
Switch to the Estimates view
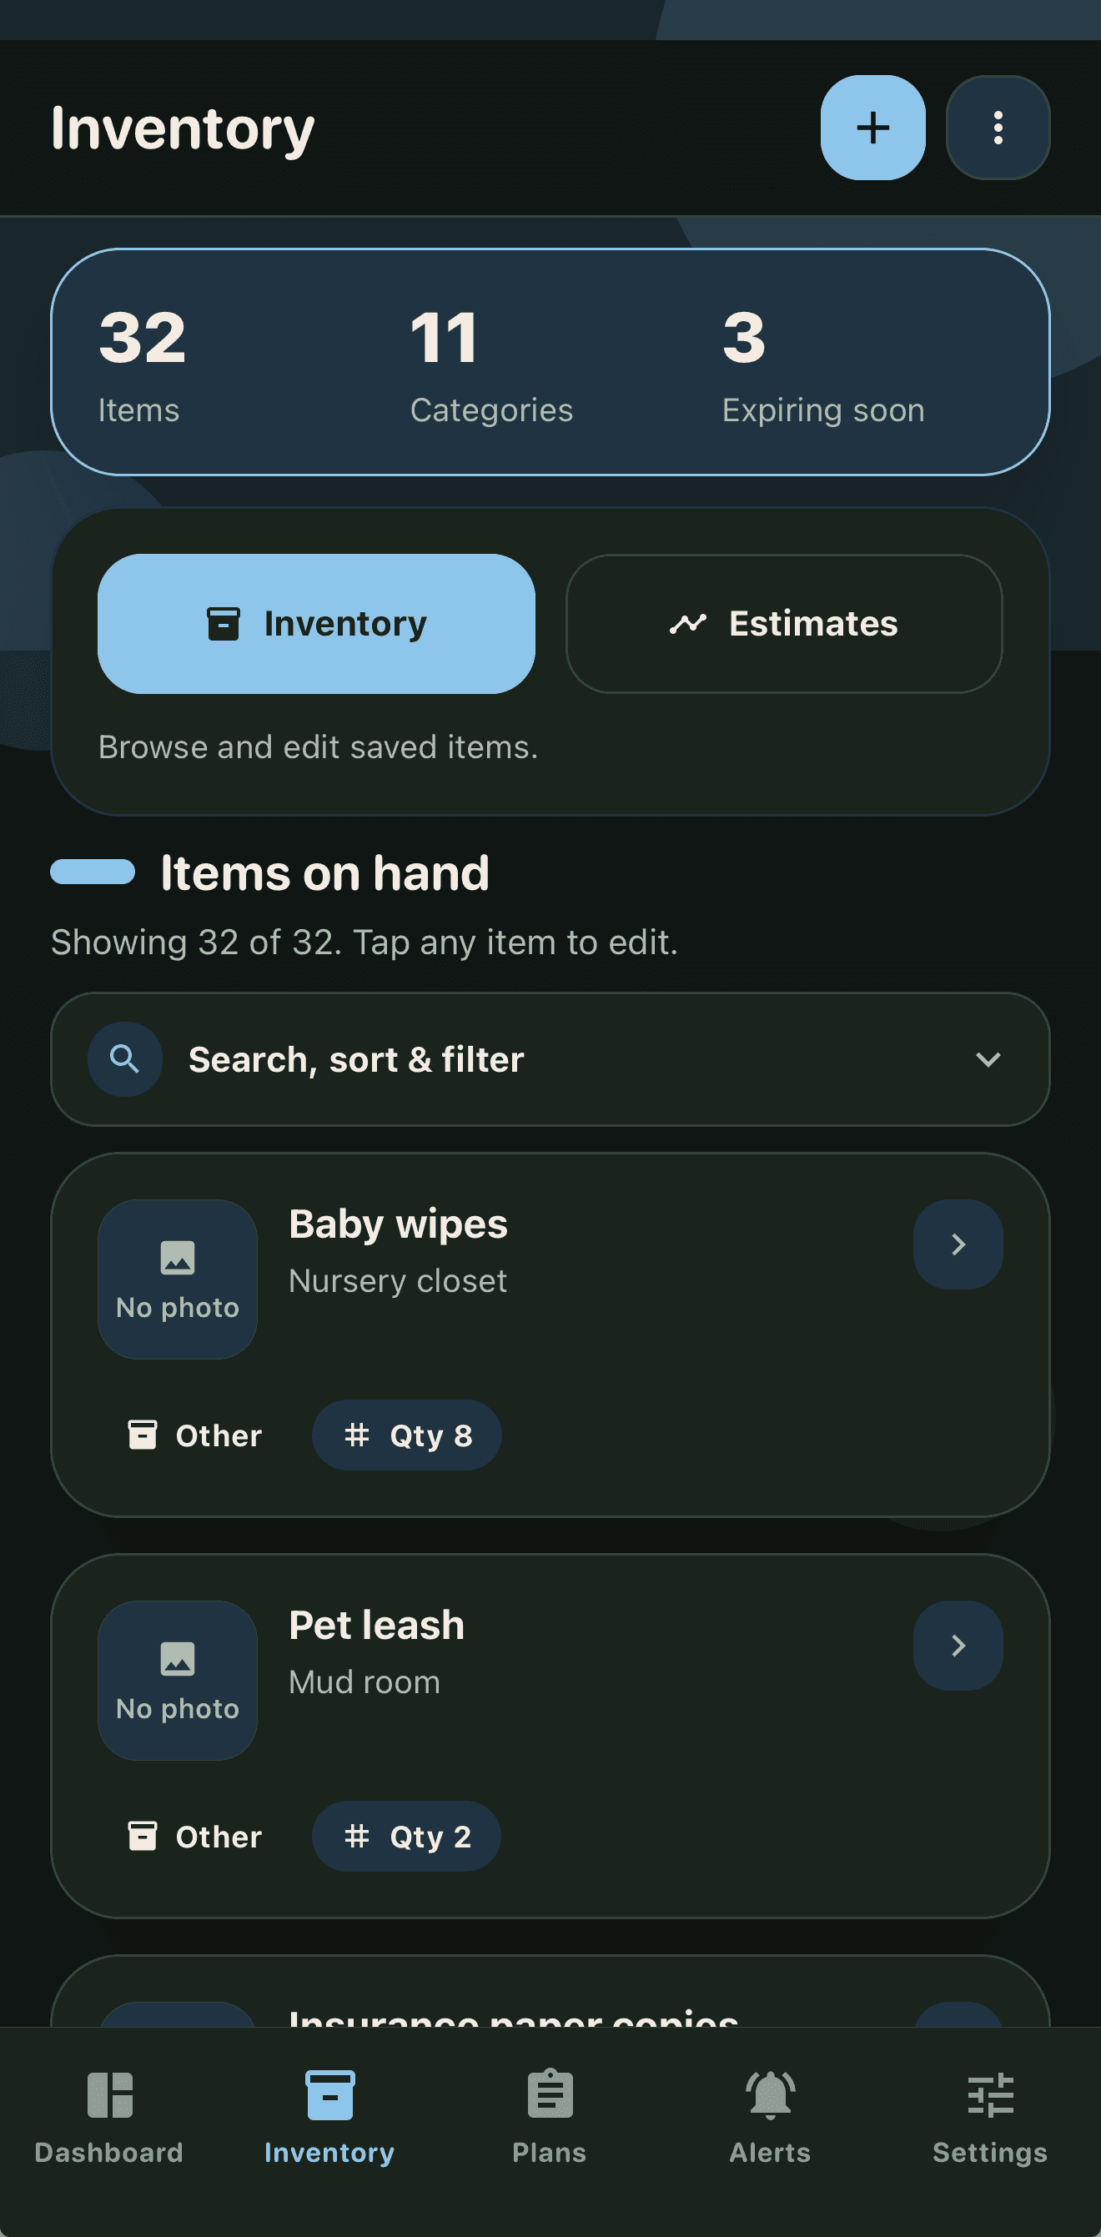click(x=784, y=624)
